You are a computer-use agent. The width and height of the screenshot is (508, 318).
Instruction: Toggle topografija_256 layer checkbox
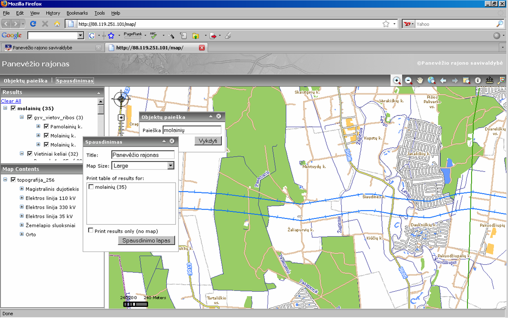14,180
